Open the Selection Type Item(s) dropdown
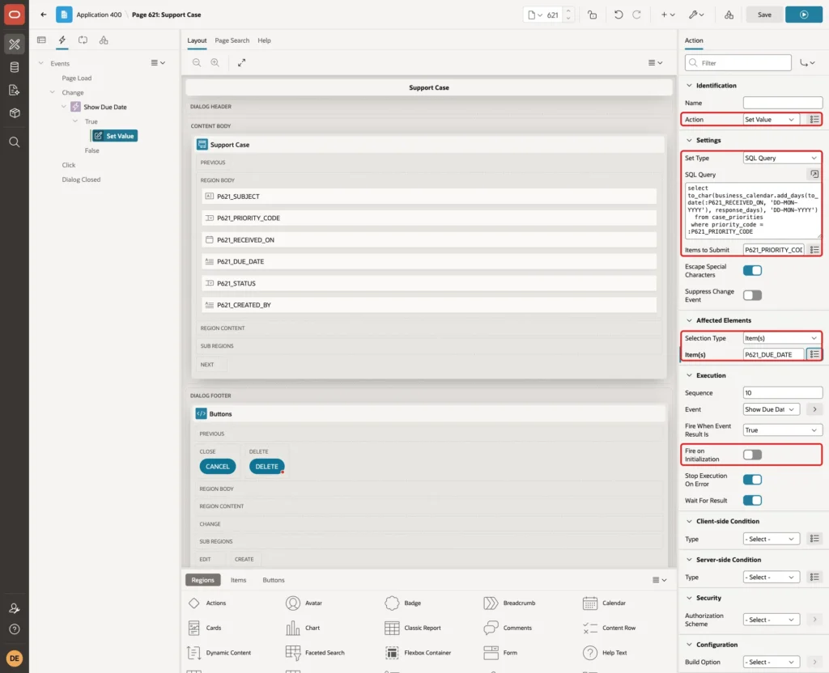Image resolution: width=829 pixels, height=673 pixels. (783, 338)
